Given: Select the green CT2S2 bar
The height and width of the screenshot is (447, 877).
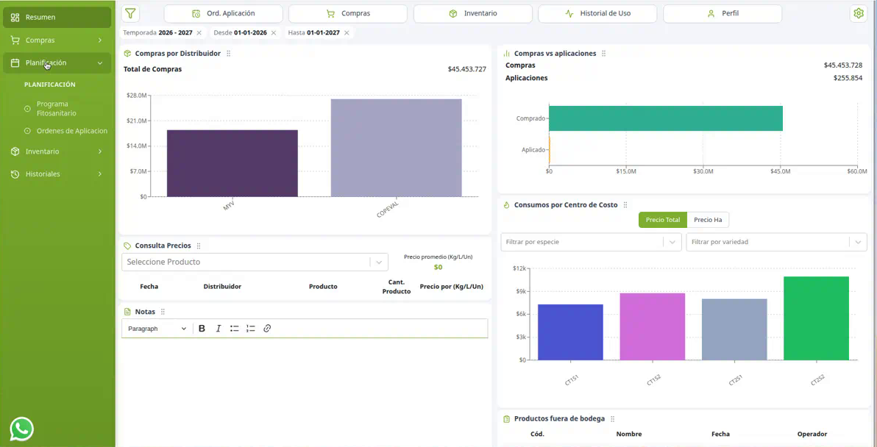Looking at the screenshot, I should click(817, 318).
